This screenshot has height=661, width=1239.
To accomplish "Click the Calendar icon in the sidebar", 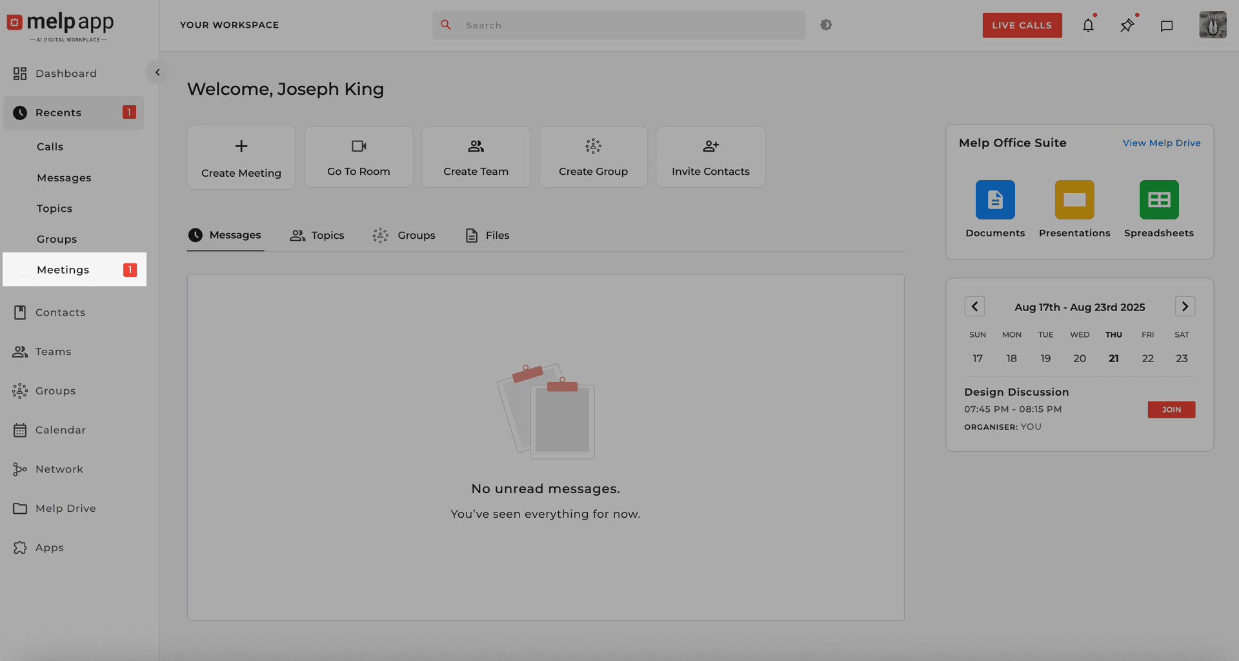I will pos(20,429).
